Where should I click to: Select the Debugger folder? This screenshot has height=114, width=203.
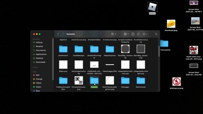point(125,80)
